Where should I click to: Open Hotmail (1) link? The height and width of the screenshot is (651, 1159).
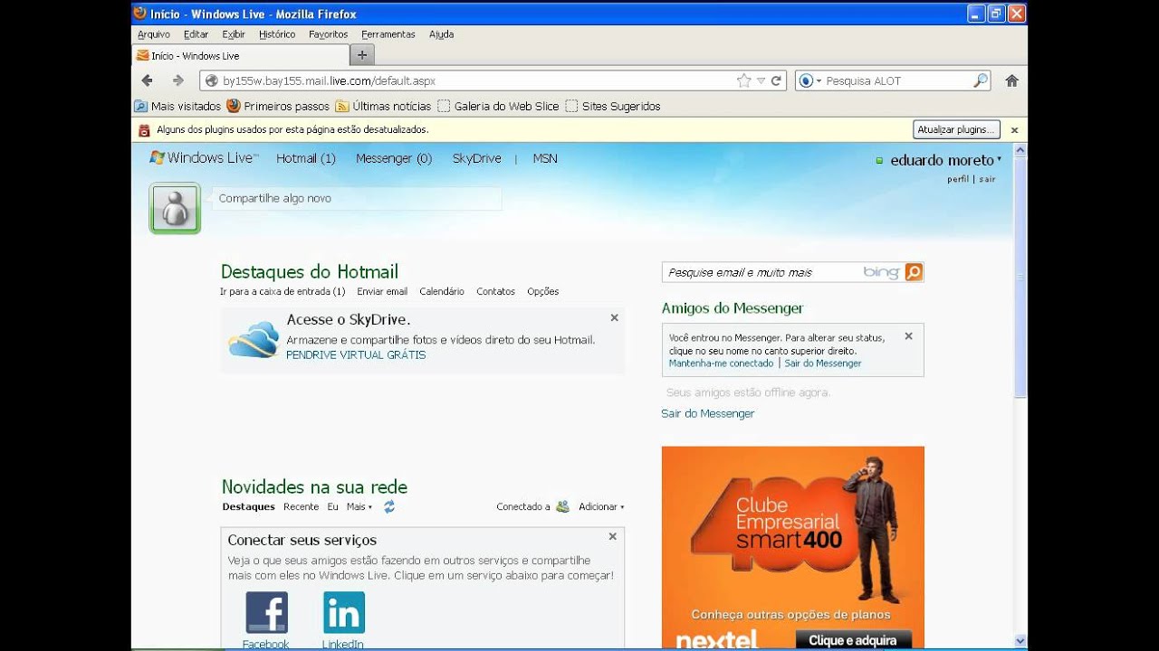pyautogui.click(x=306, y=158)
